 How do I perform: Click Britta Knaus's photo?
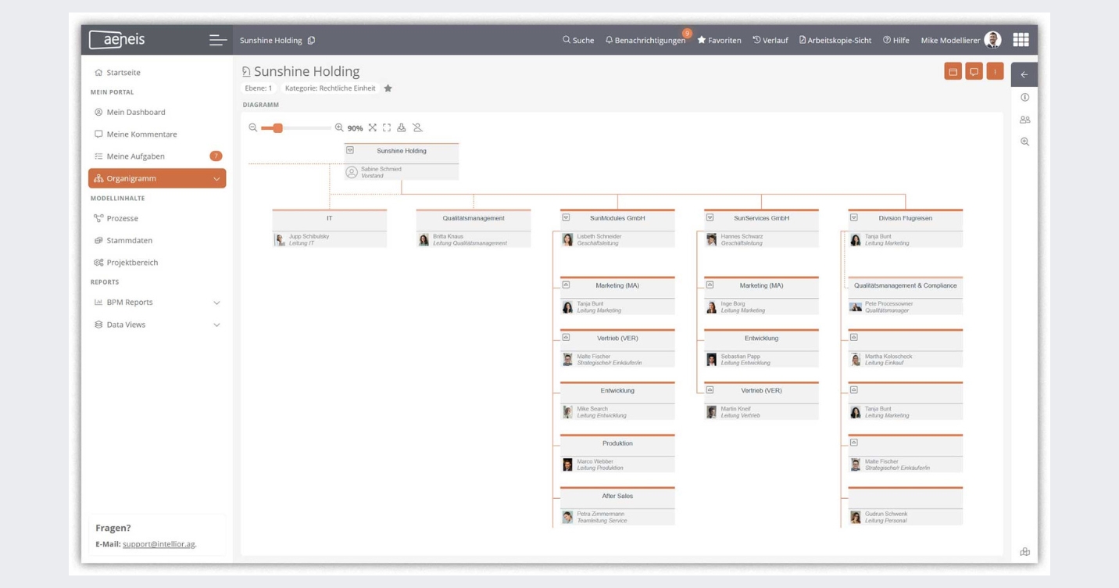pos(424,240)
